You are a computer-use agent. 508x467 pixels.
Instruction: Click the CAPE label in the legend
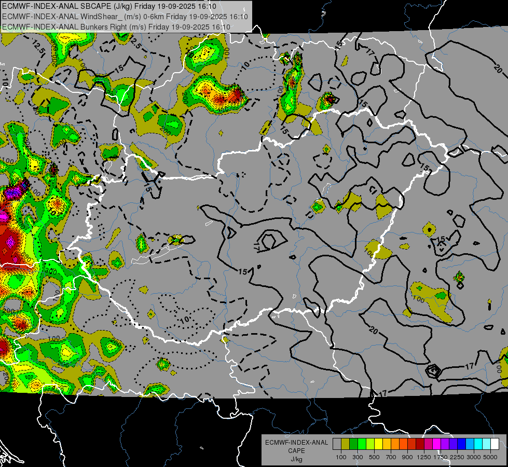coord(296,451)
